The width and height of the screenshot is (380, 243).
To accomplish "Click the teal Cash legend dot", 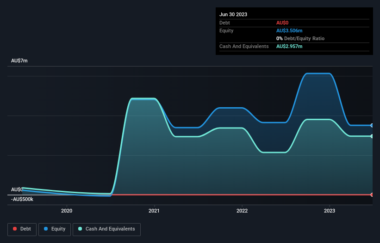I will [80, 229].
